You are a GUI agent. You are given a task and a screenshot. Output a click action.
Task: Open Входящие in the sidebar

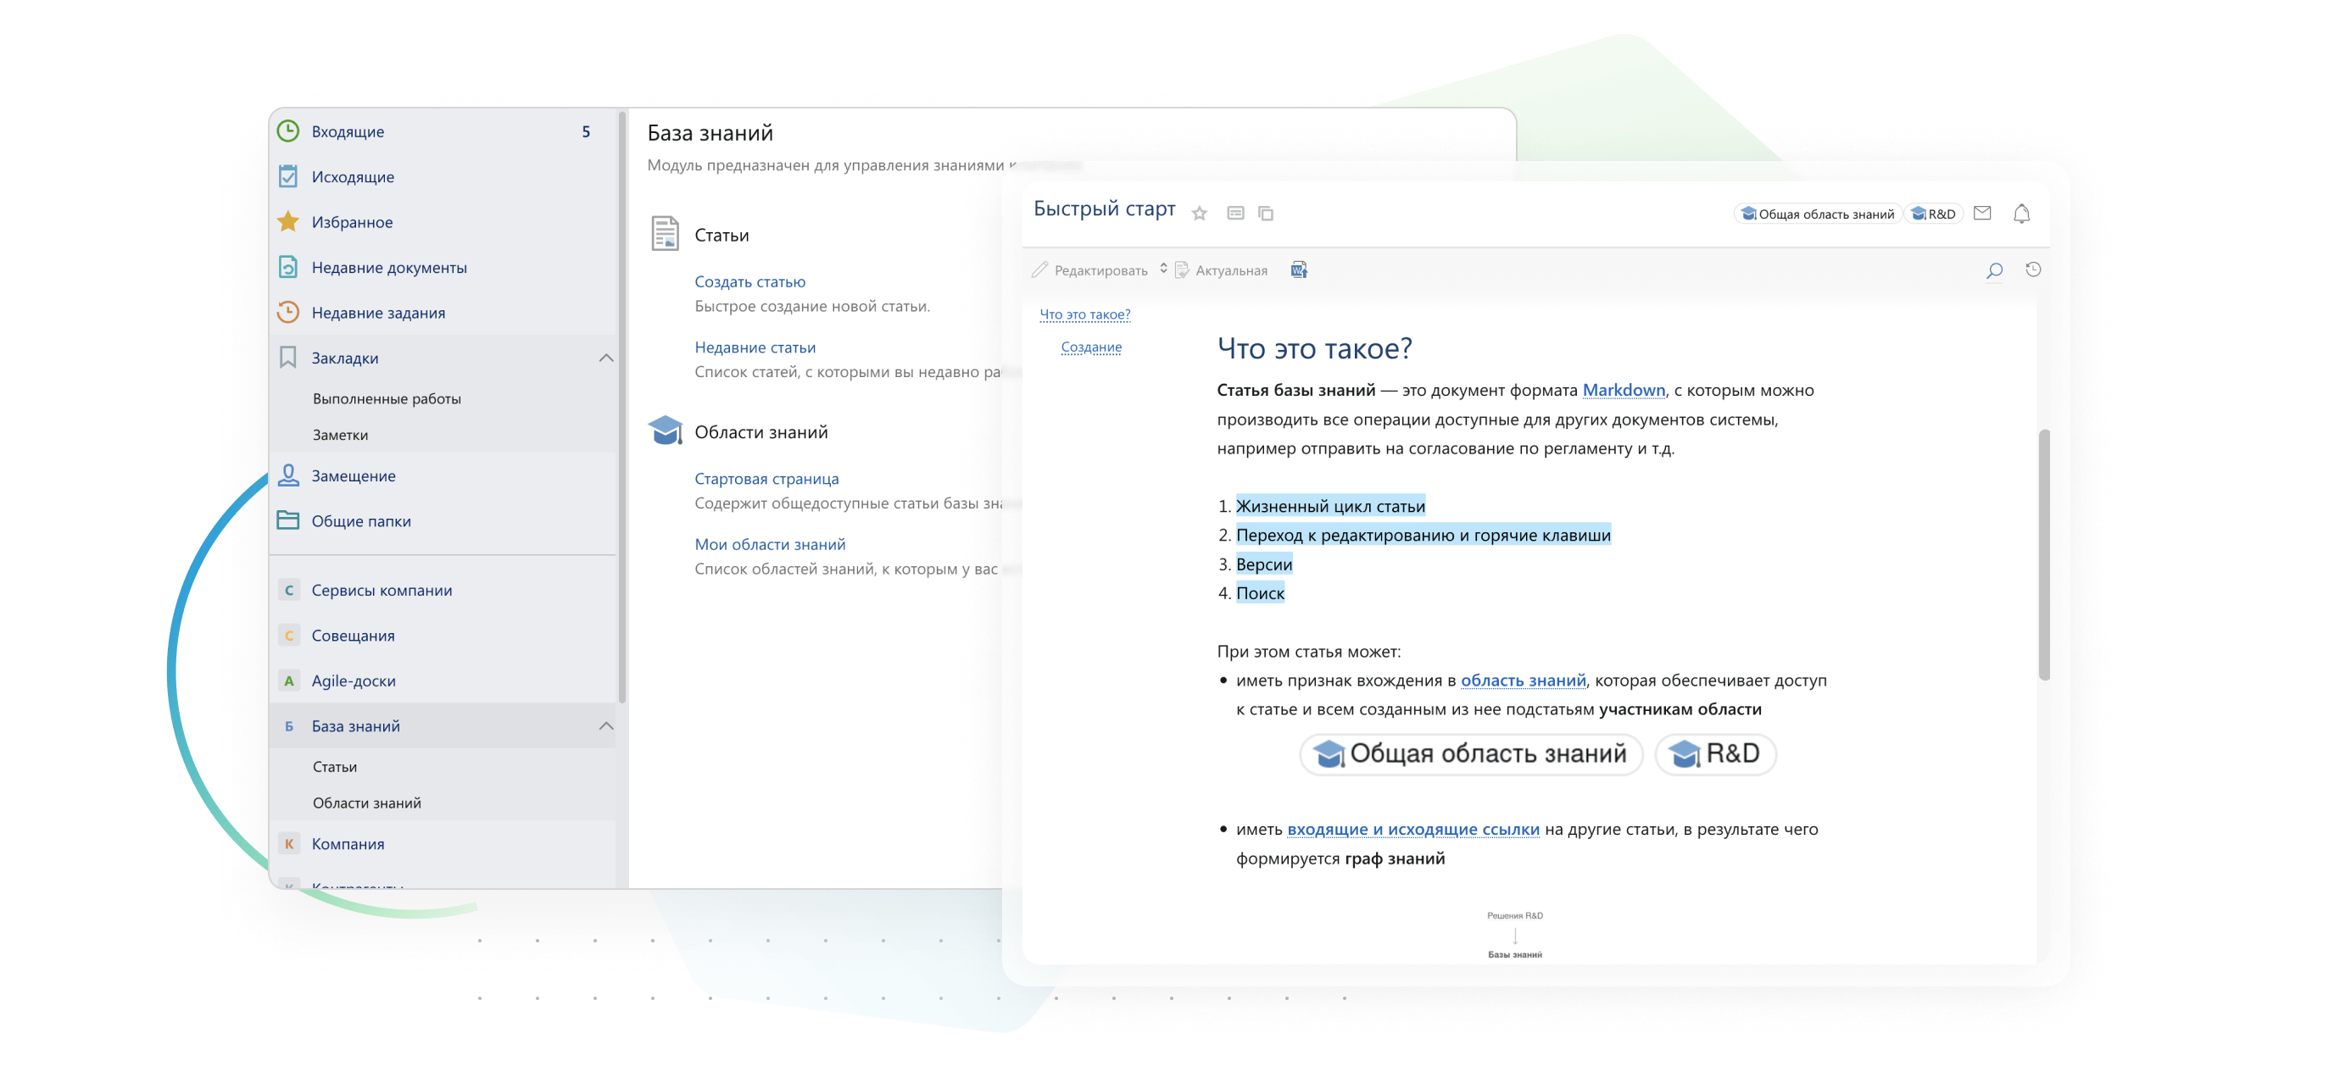click(348, 131)
